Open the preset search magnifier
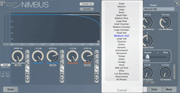Image resolution: width=180 pixels, height=93 pixels. 177,3
